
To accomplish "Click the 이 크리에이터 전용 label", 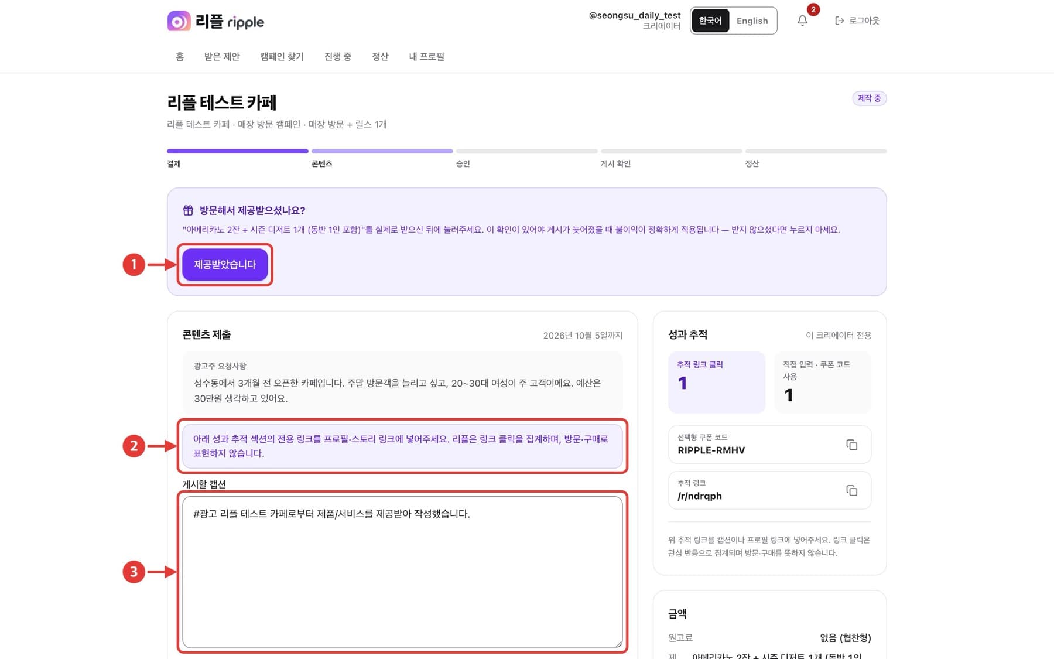I will [x=839, y=335].
